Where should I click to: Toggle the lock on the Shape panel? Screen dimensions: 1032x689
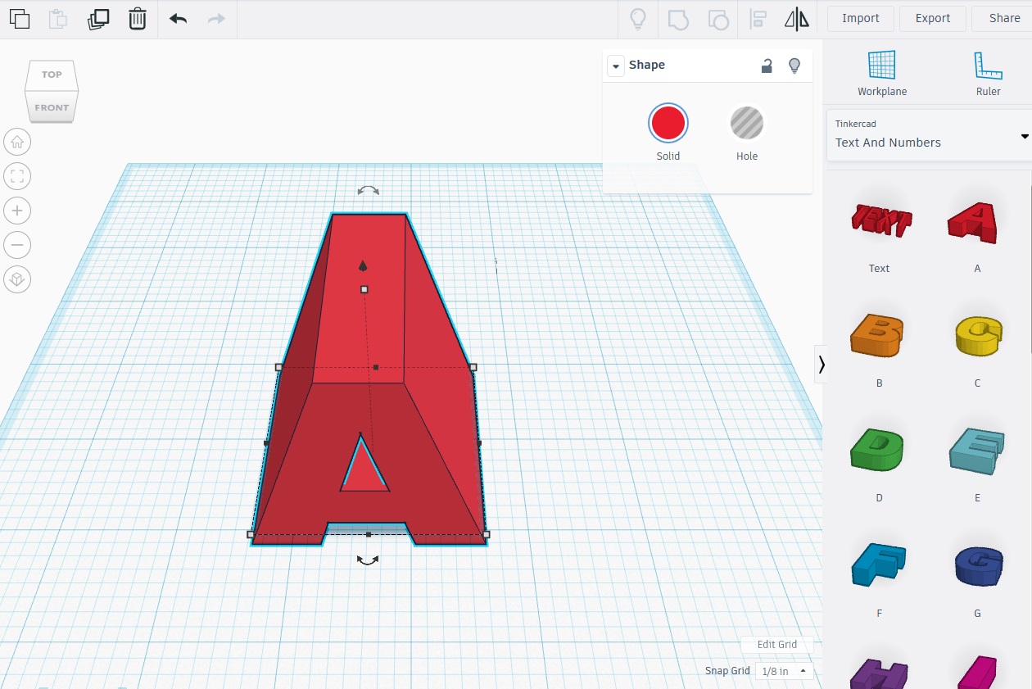[x=767, y=66]
